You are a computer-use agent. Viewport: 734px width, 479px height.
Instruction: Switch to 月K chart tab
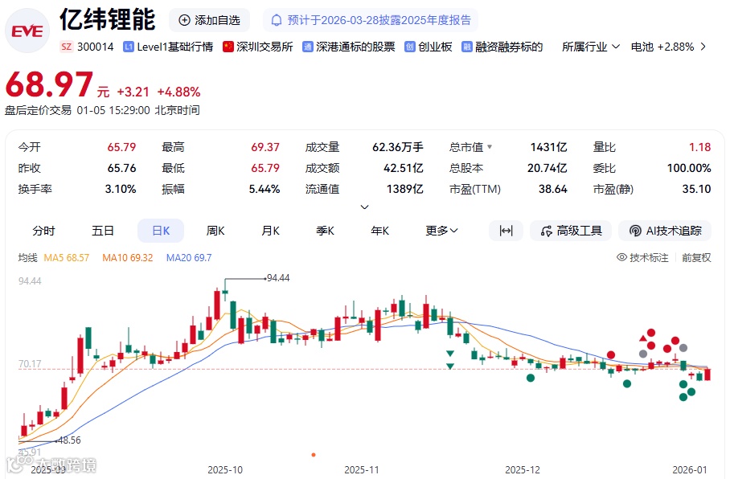click(x=270, y=231)
